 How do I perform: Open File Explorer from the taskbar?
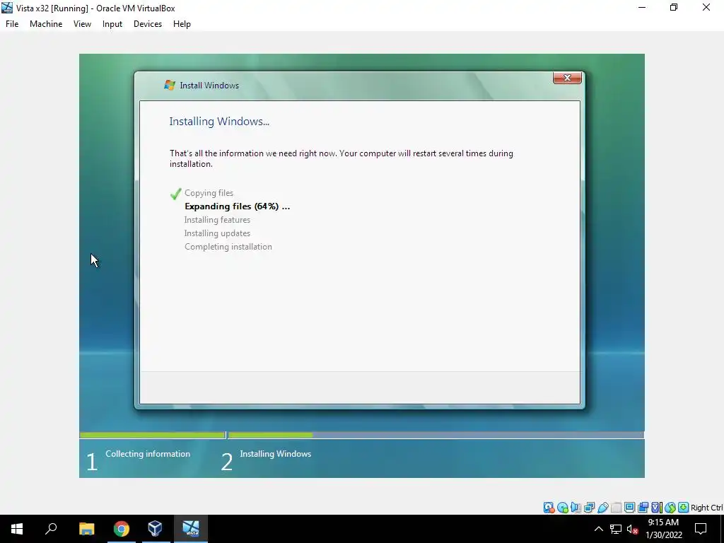[86, 529]
